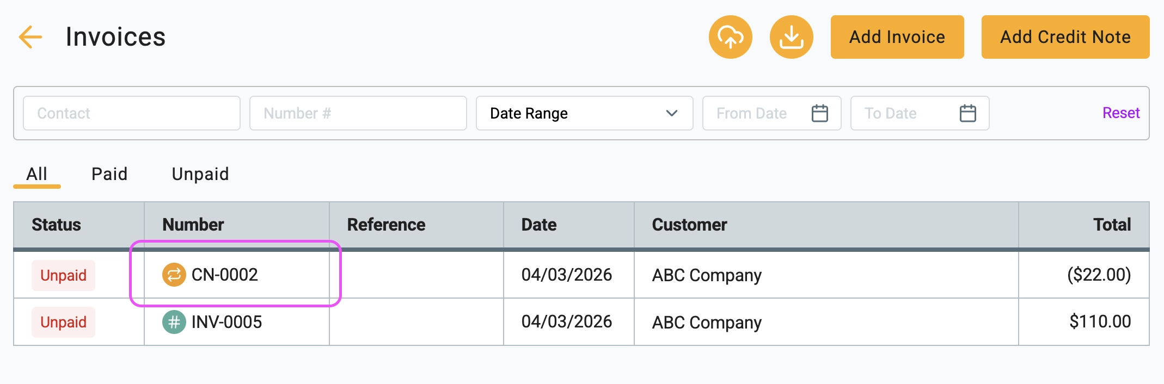Click the 04/03/2026 date in INV-0005 row
The image size is (1164, 384).
point(566,322)
